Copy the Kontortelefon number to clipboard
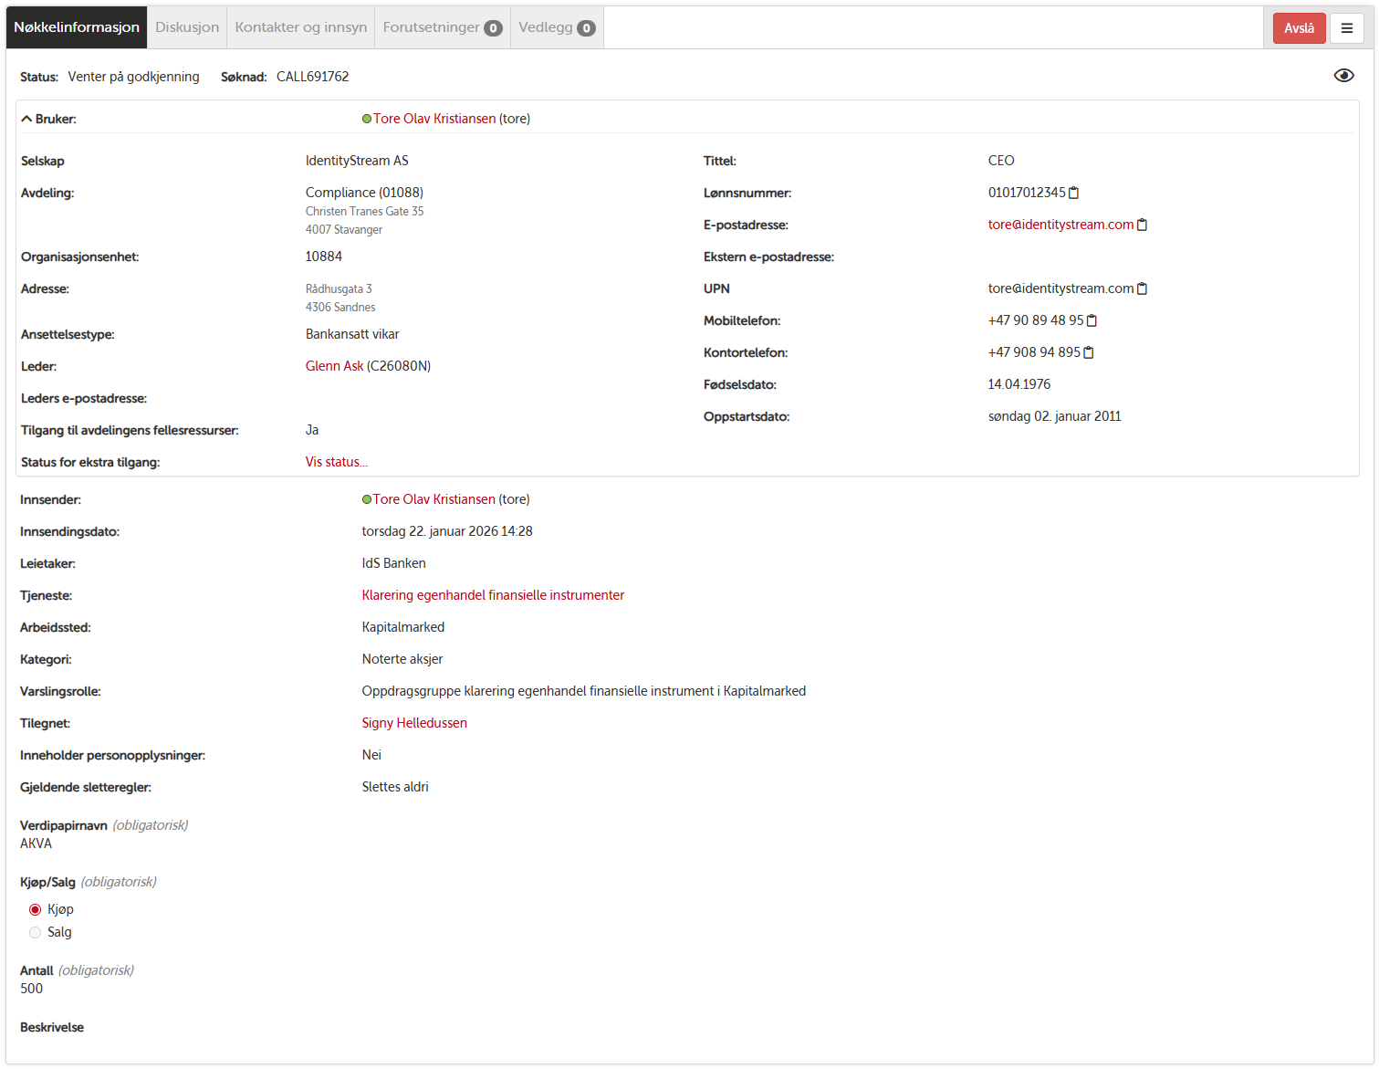The height and width of the screenshot is (1069, 1379). click(1088, 352)
